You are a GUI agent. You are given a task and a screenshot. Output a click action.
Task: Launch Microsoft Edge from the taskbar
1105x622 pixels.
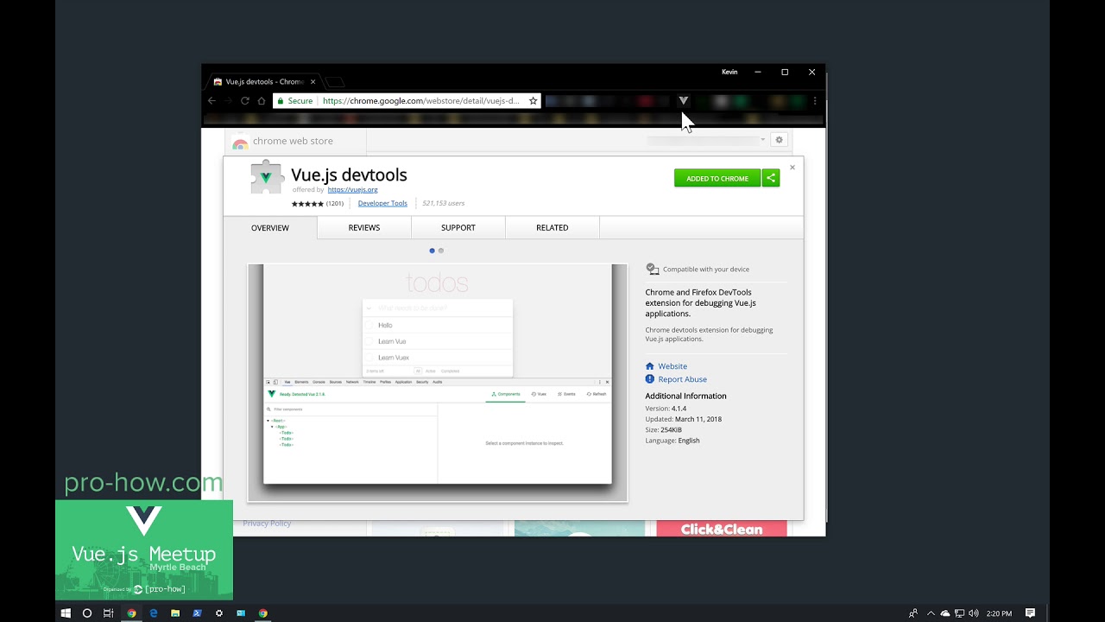tap(154, 613)
